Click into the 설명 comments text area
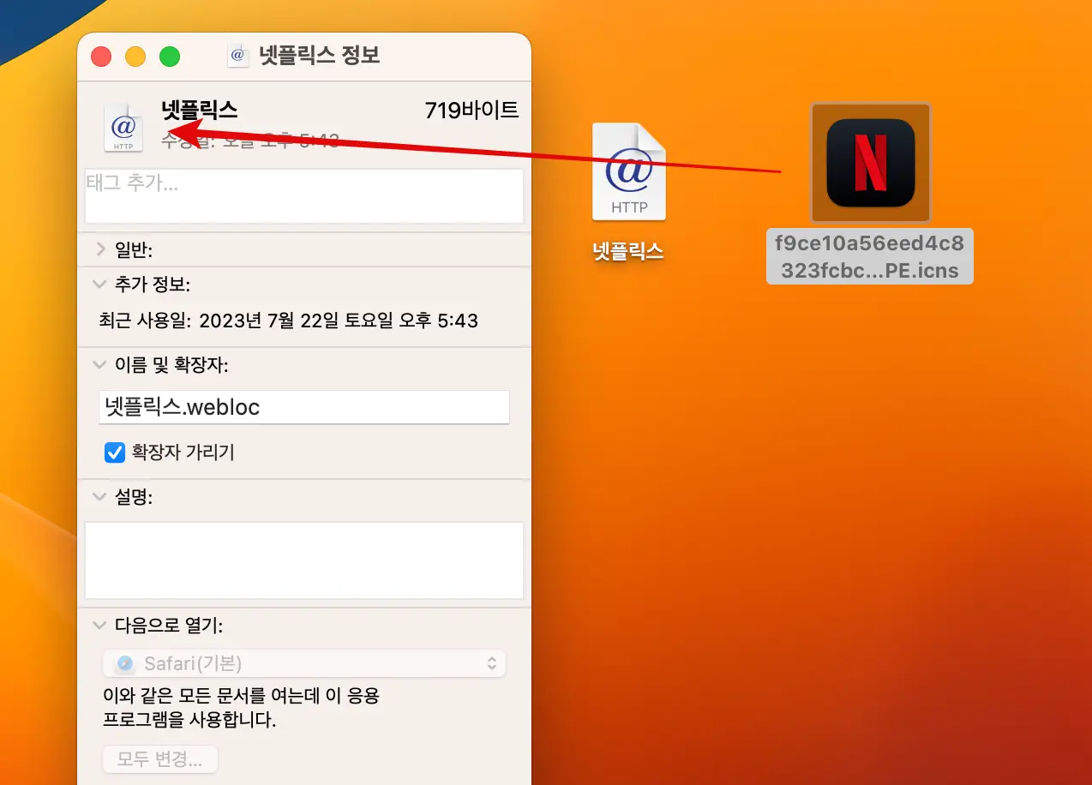Screen dimensions: 1092x785 pyautogui.click(x=304, y=560)
